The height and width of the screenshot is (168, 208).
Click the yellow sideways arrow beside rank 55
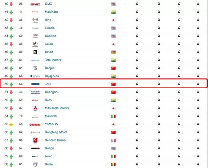point(11,124)
